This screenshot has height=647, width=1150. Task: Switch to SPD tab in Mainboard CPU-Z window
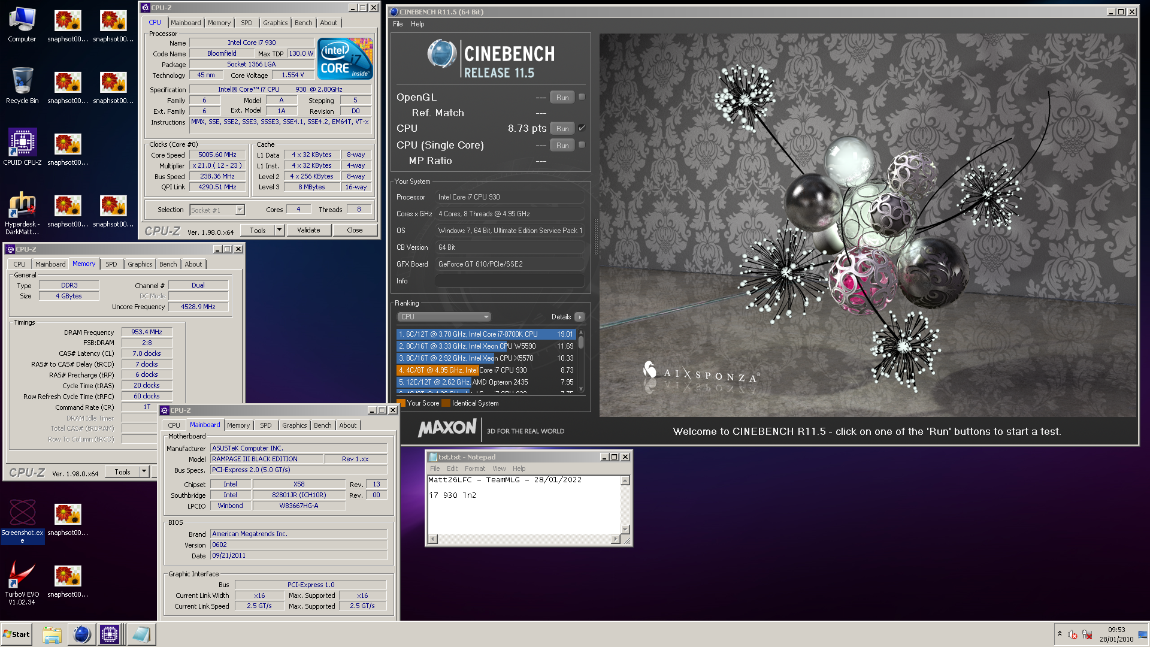pos(266,425)
